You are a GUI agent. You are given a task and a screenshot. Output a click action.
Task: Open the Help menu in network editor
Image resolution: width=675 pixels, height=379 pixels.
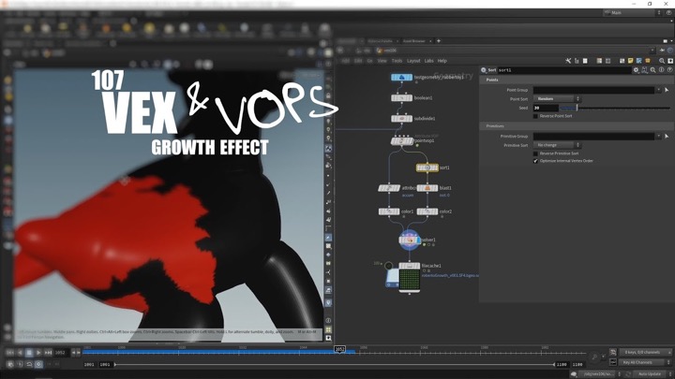442,61
